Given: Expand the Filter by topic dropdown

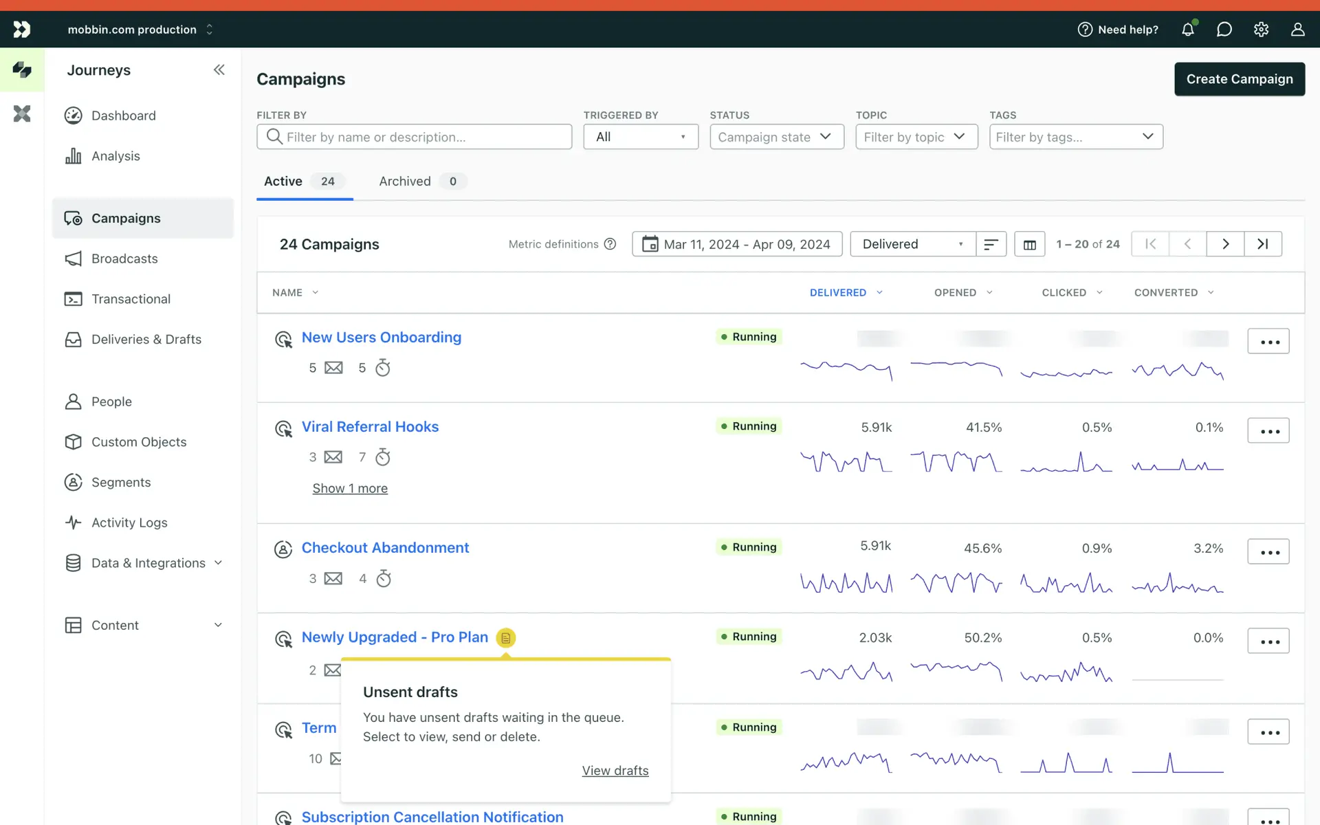Looking at the screenshot, I should 916,137.
